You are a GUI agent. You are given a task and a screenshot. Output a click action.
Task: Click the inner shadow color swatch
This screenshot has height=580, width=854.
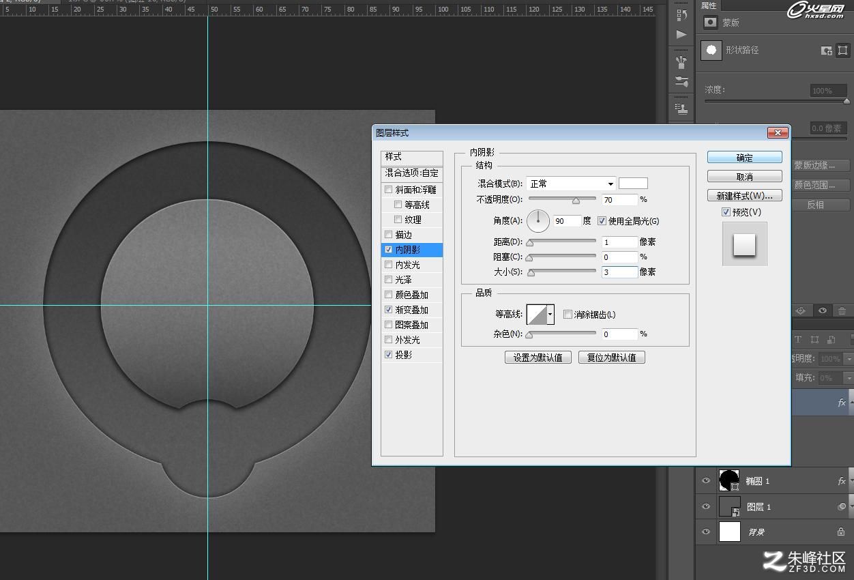click(x=633, y=183)
